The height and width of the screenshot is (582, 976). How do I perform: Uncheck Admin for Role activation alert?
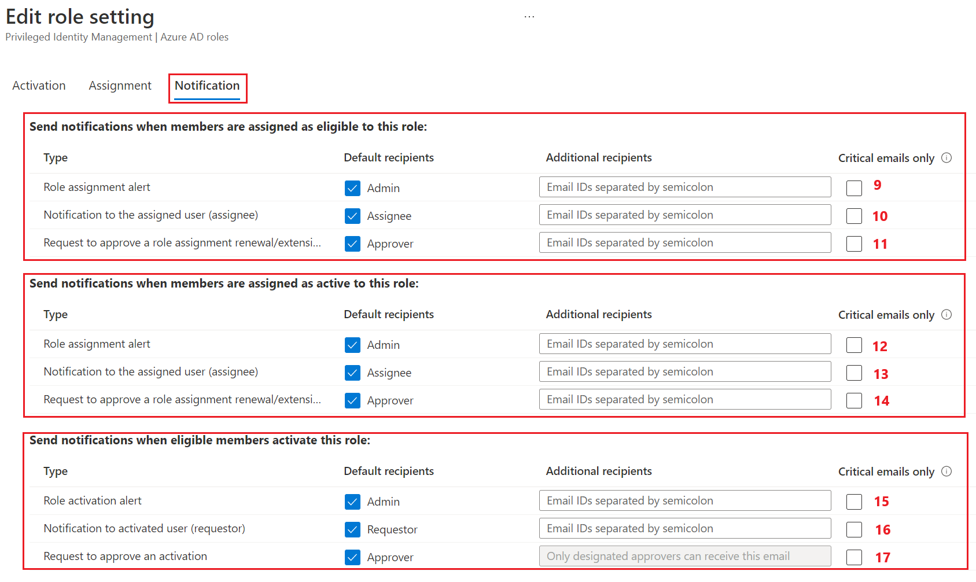[352, 502]
